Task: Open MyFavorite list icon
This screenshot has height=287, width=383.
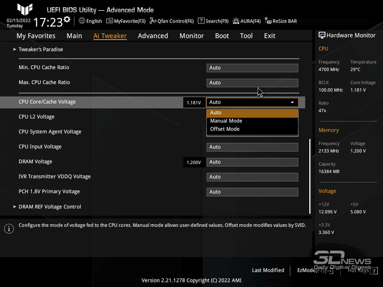Action: (x=110, y=21)
